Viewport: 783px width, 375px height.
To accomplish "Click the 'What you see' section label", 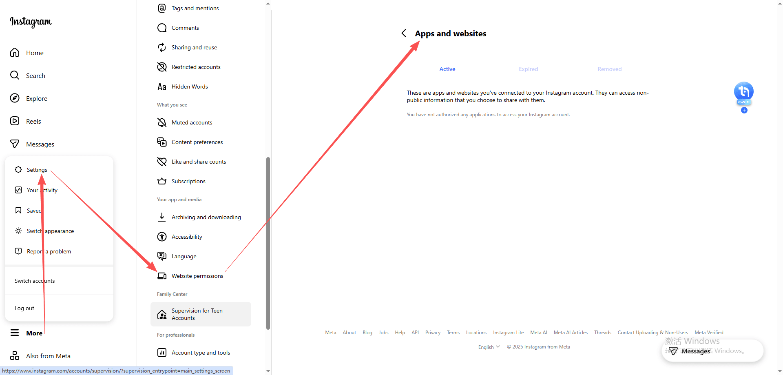I will tap(172, 105).
